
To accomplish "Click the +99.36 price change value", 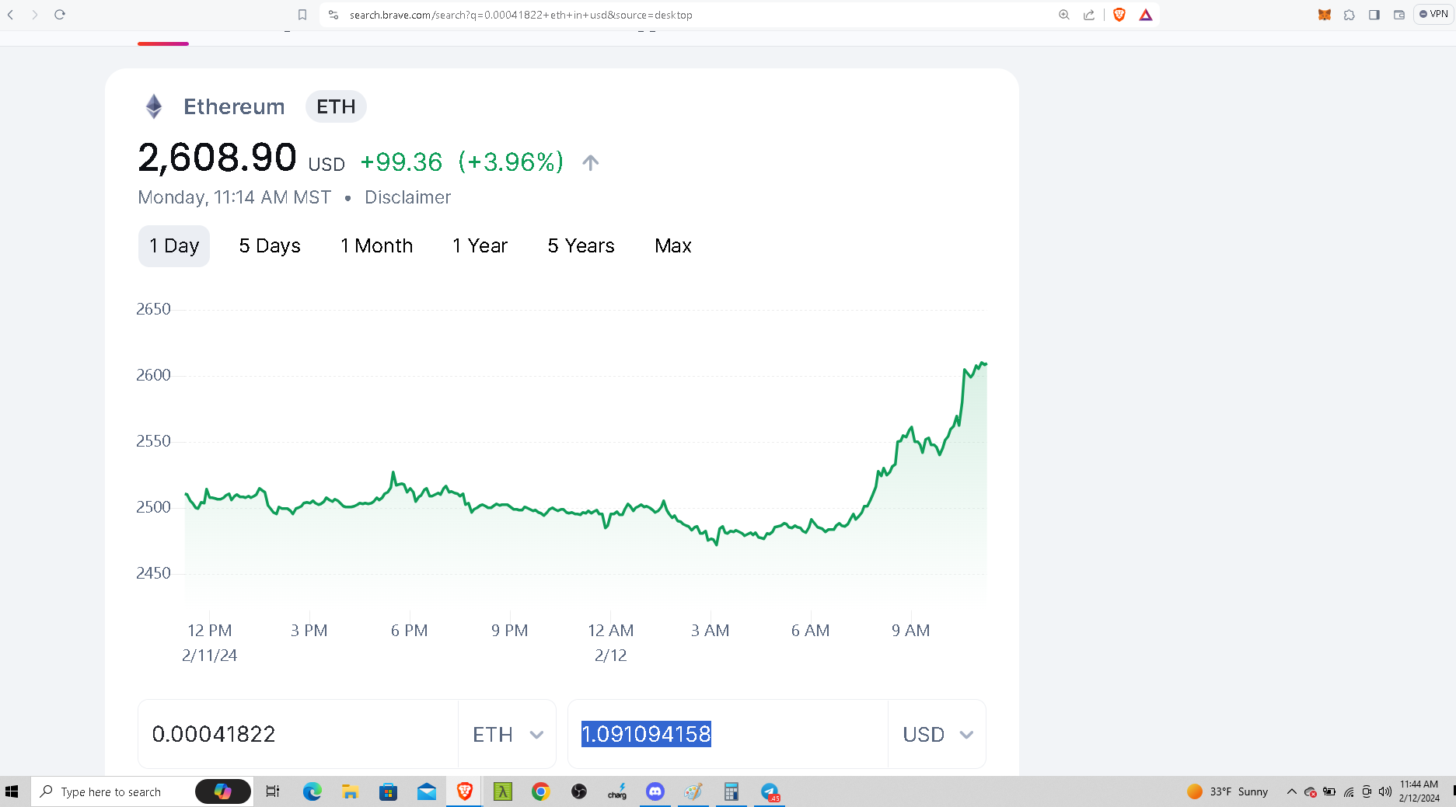I will tap(401, 162).
